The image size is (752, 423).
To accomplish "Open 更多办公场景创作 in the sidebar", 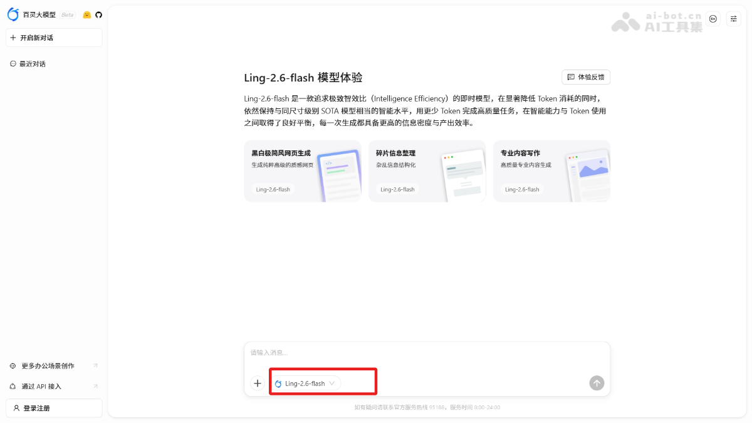I will [x=48, y=366].
